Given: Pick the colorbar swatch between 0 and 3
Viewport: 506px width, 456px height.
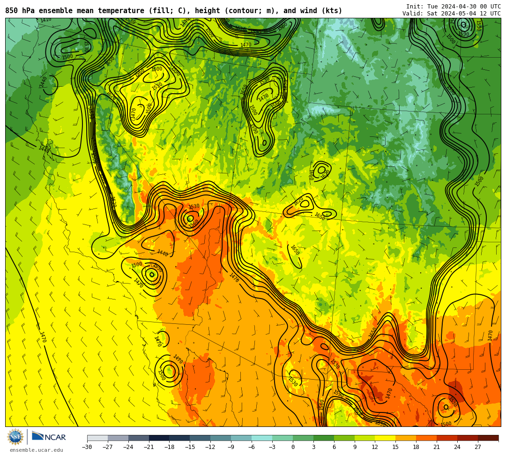Looking at the screenshot, I should [303, 438].
